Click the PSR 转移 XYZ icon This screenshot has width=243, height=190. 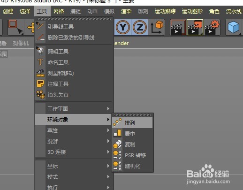pos(117,155)
